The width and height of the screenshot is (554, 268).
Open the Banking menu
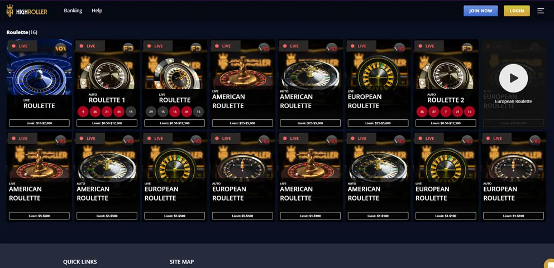point(73,11)
